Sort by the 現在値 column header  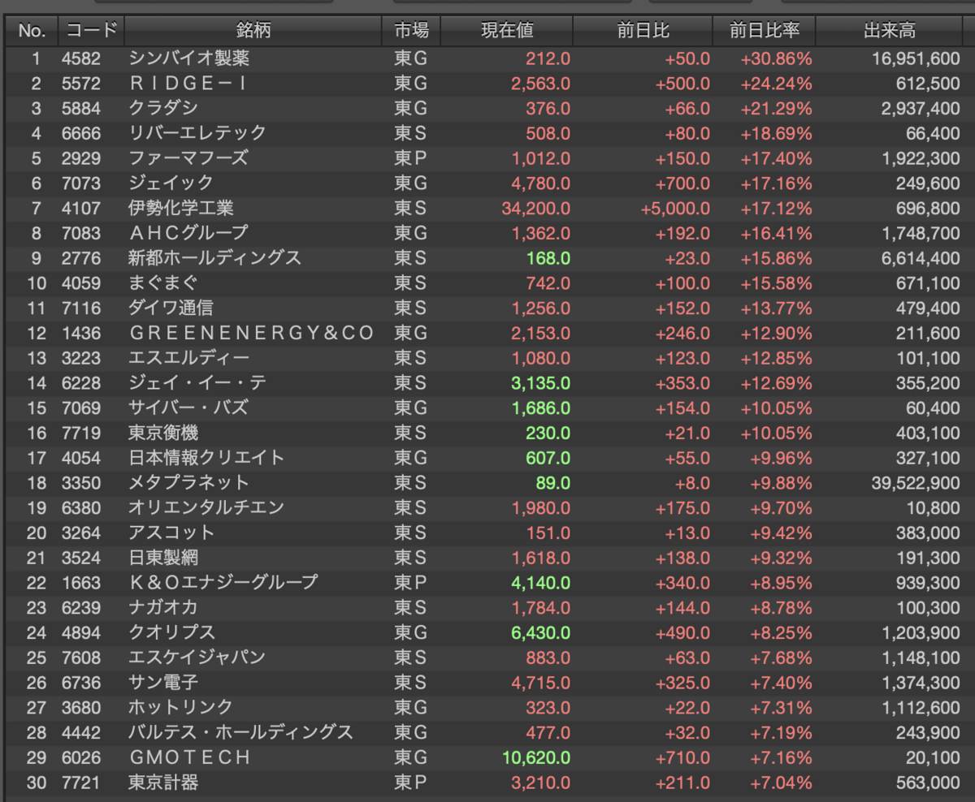[x=508, y=31]
